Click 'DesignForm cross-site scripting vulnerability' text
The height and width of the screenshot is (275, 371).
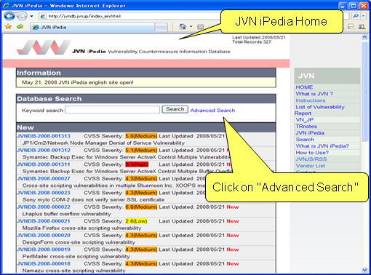click(x=79, y=242)
